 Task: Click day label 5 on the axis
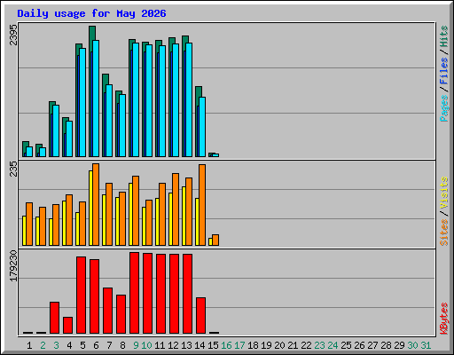pos(82,345)
